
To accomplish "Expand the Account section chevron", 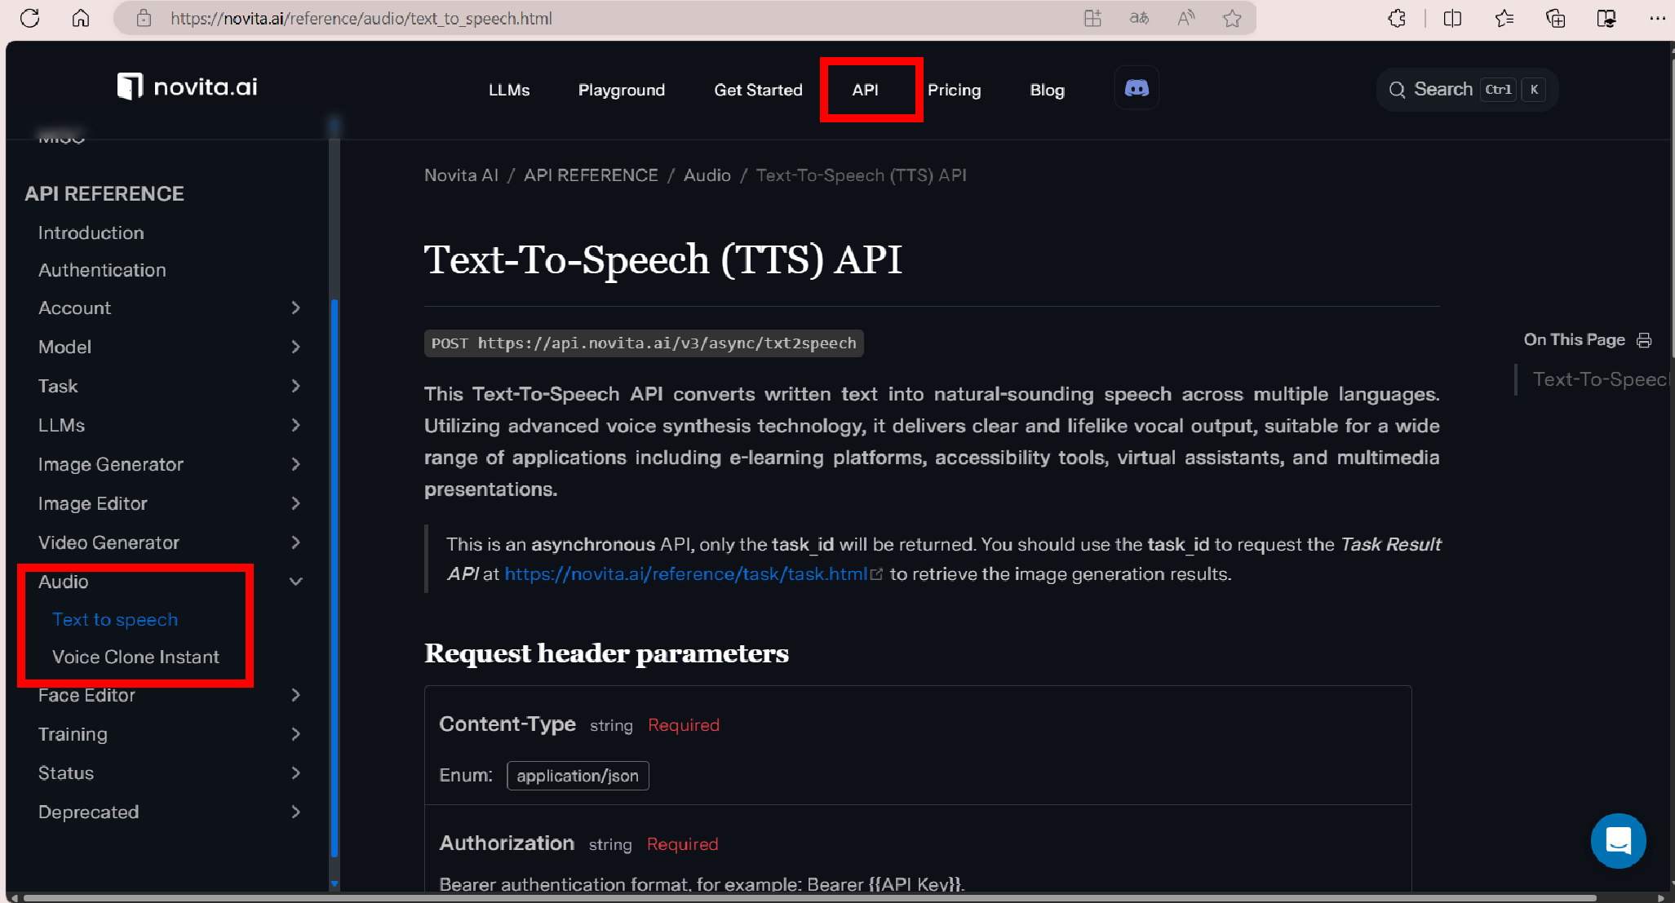I will click(x=295, y=308).
